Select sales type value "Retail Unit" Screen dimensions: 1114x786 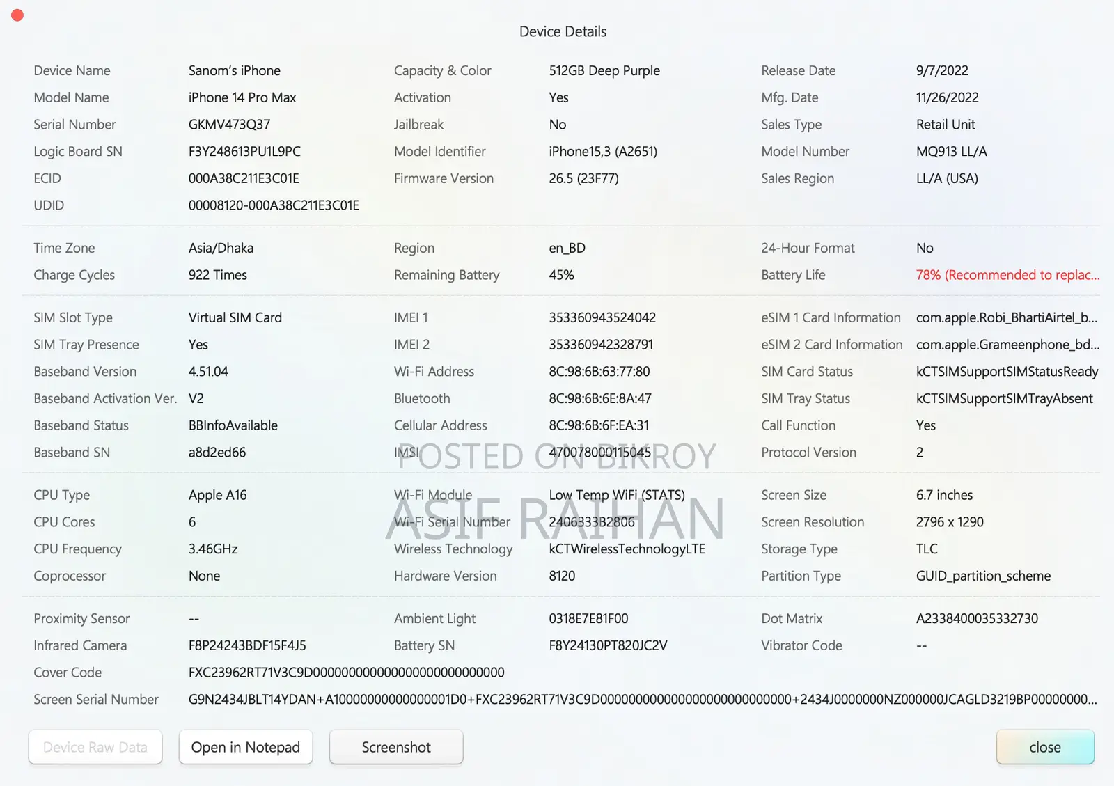(x=946, y=125)
